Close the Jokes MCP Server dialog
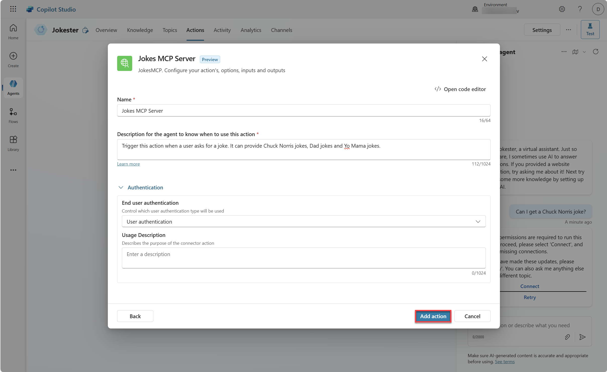607x372 pixels. [484, 59]
